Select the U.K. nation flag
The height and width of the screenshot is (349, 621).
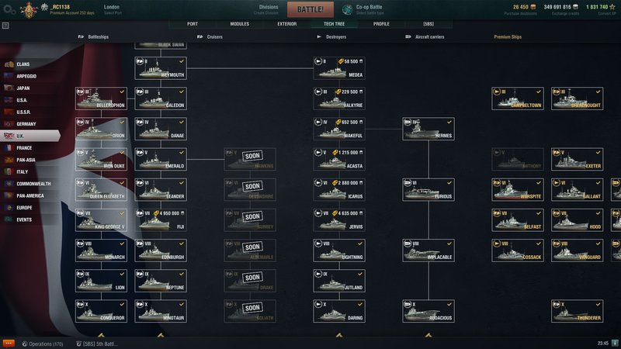point(9,136)
